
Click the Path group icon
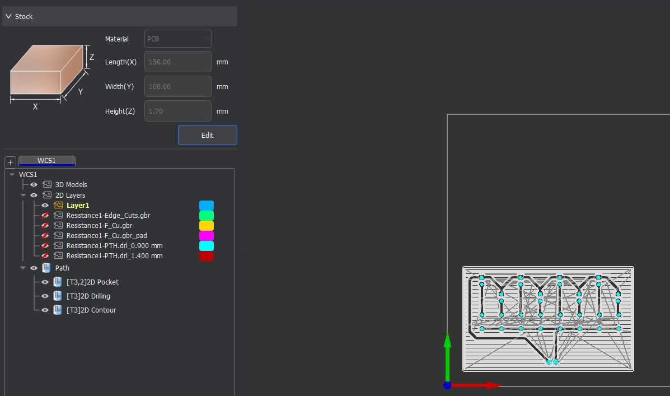point(46,268)
